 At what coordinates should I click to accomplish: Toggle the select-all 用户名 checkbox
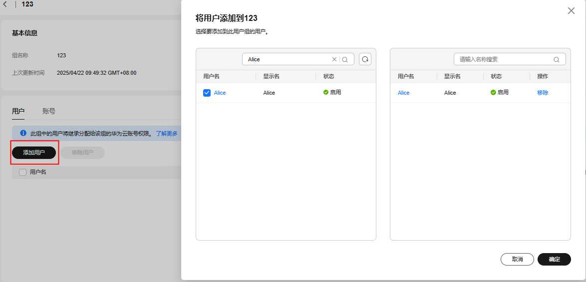[x=23, y=172]
